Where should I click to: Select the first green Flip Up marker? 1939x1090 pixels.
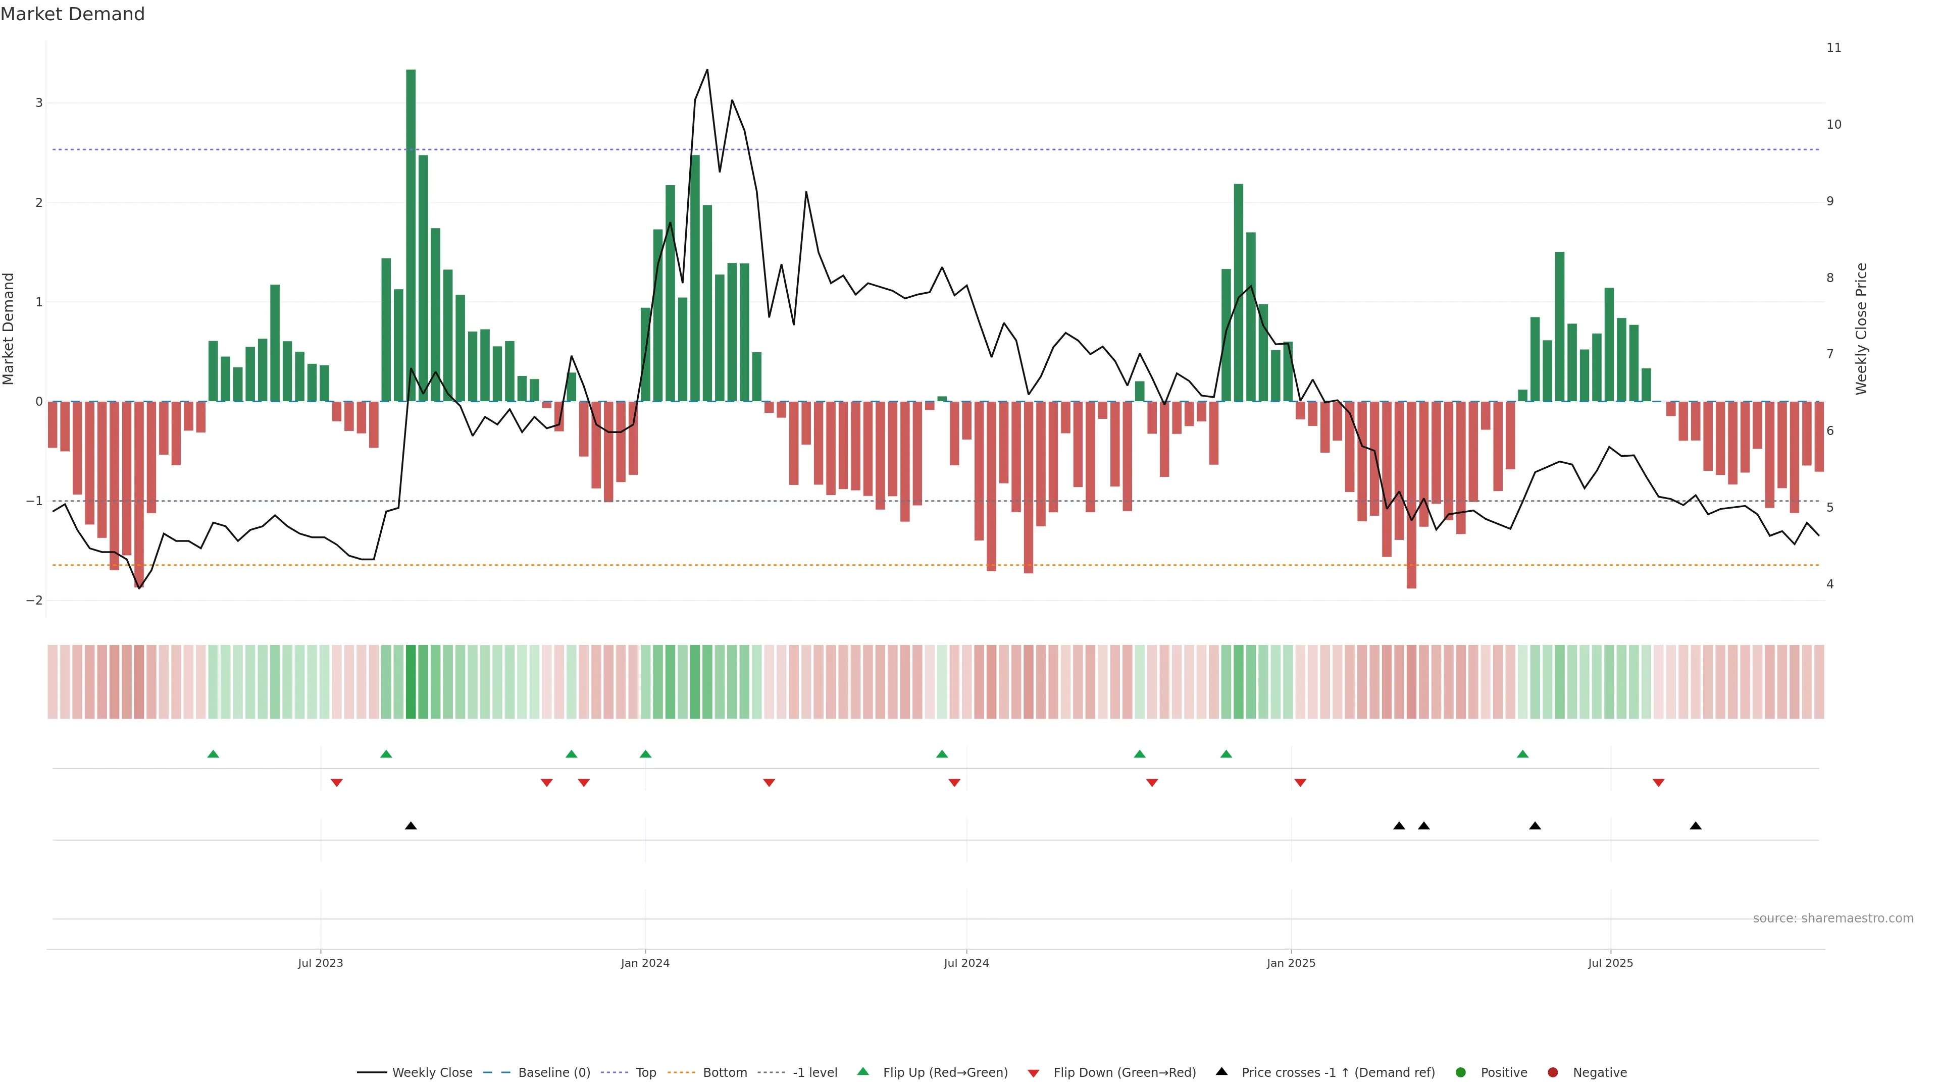click(x=213, y=754)
